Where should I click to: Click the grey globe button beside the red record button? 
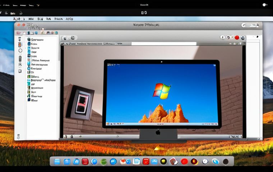tap(242, 38)
